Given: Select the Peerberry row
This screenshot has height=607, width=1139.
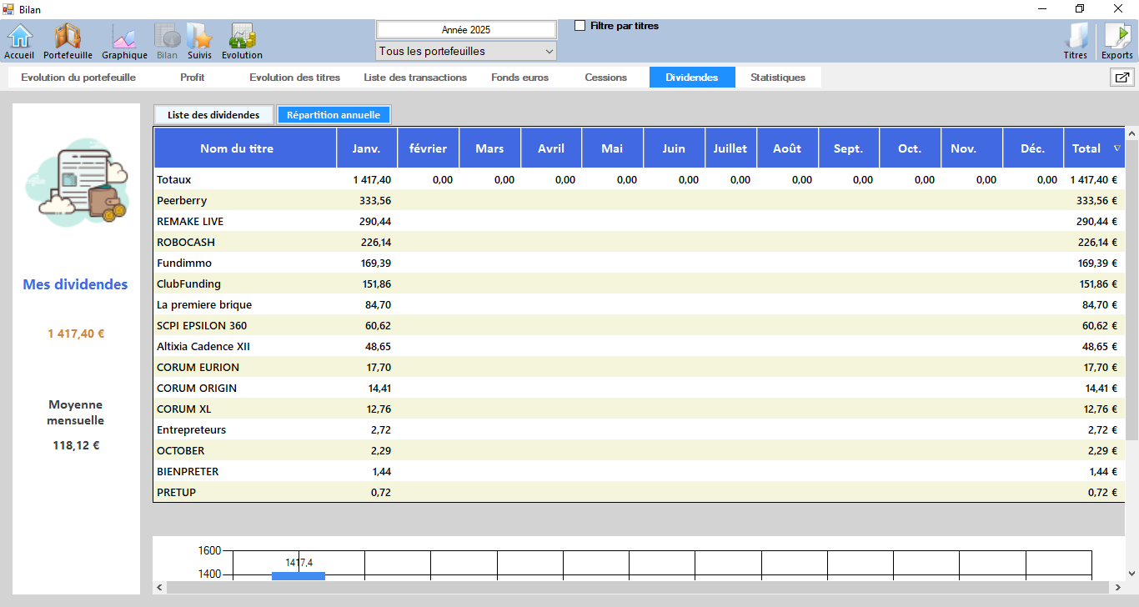Looking at the screenshot, I should [640, 200].
